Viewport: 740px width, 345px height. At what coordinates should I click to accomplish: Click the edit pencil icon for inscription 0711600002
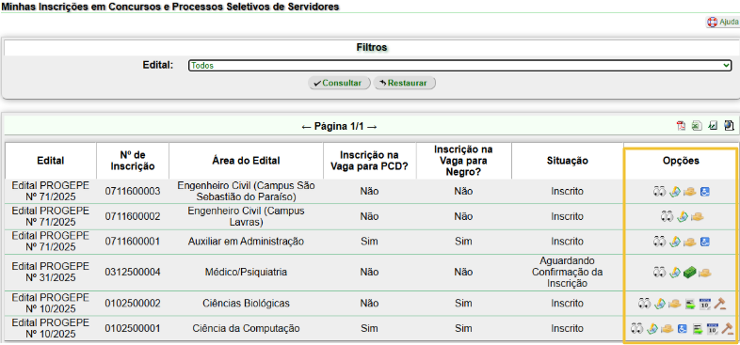click(x=682, y=217)
